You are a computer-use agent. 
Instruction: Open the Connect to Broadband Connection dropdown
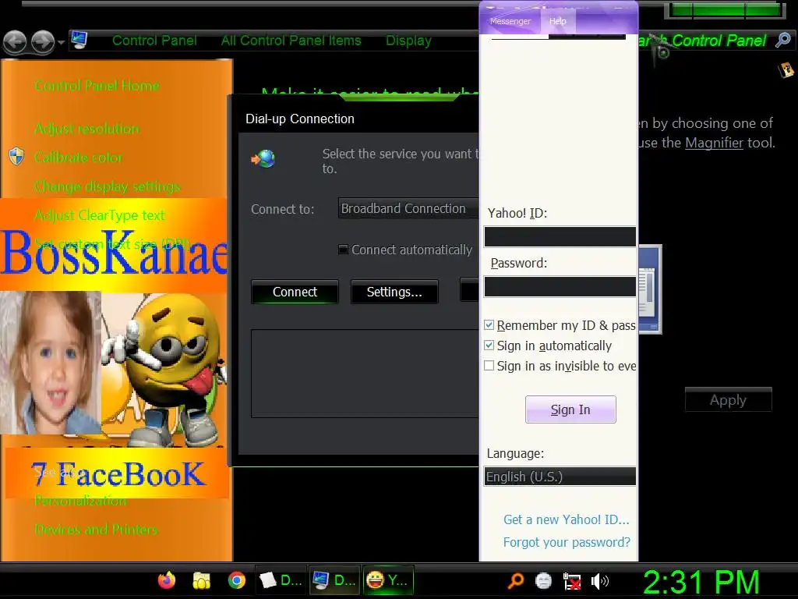[x=408, y=208]
